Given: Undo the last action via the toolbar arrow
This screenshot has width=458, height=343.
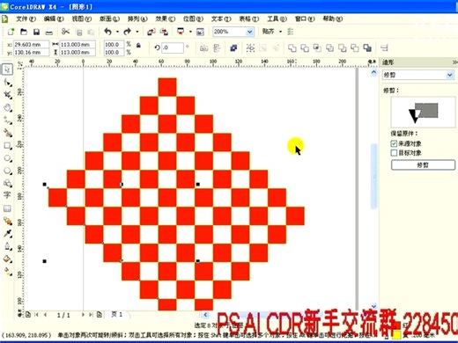Looking at the screenshot, I should point(107,32).
